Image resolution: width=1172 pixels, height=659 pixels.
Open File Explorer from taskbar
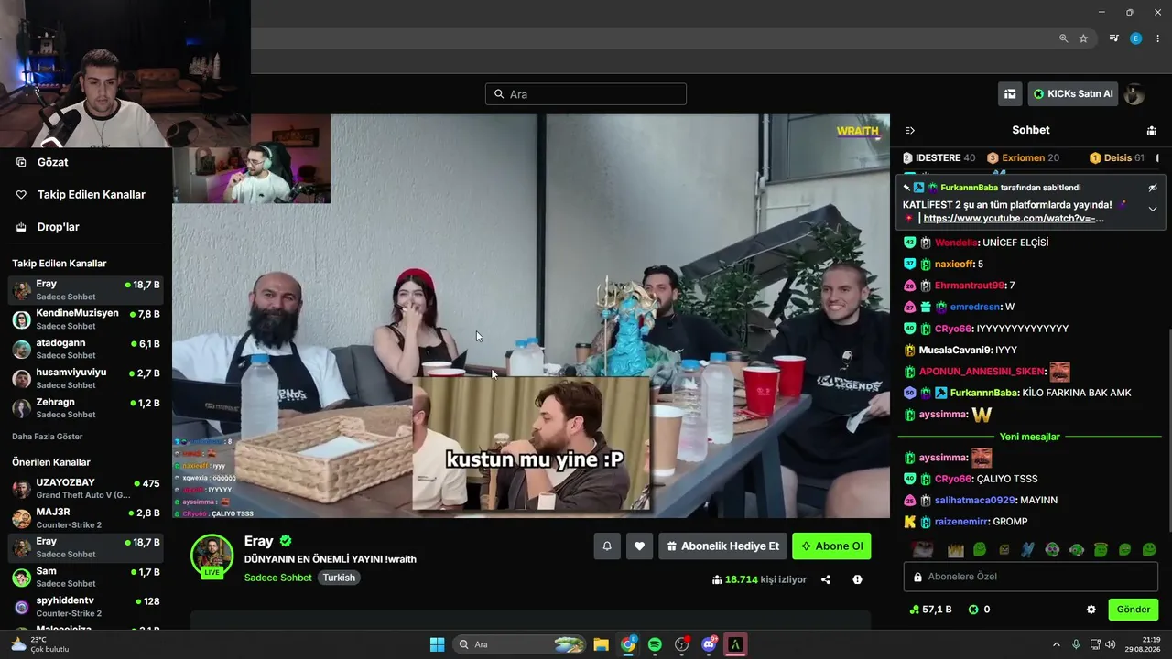(x=601, y=644)
